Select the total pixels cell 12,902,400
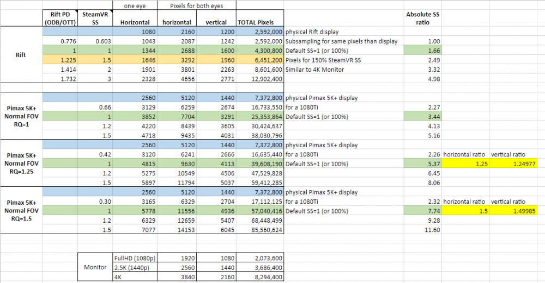The image size is (545, 283). 260,79
